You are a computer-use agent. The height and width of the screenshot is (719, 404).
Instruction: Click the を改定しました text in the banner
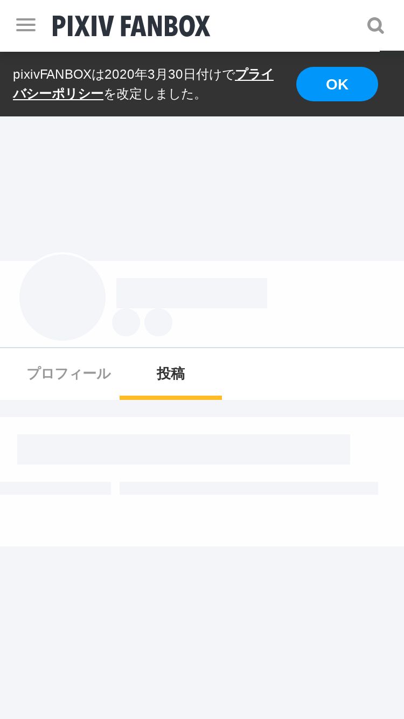(x=154, y=94)
